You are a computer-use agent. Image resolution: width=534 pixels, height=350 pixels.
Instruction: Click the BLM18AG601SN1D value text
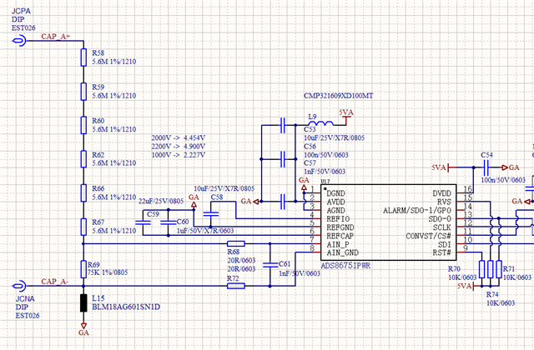tap(126, 307)
